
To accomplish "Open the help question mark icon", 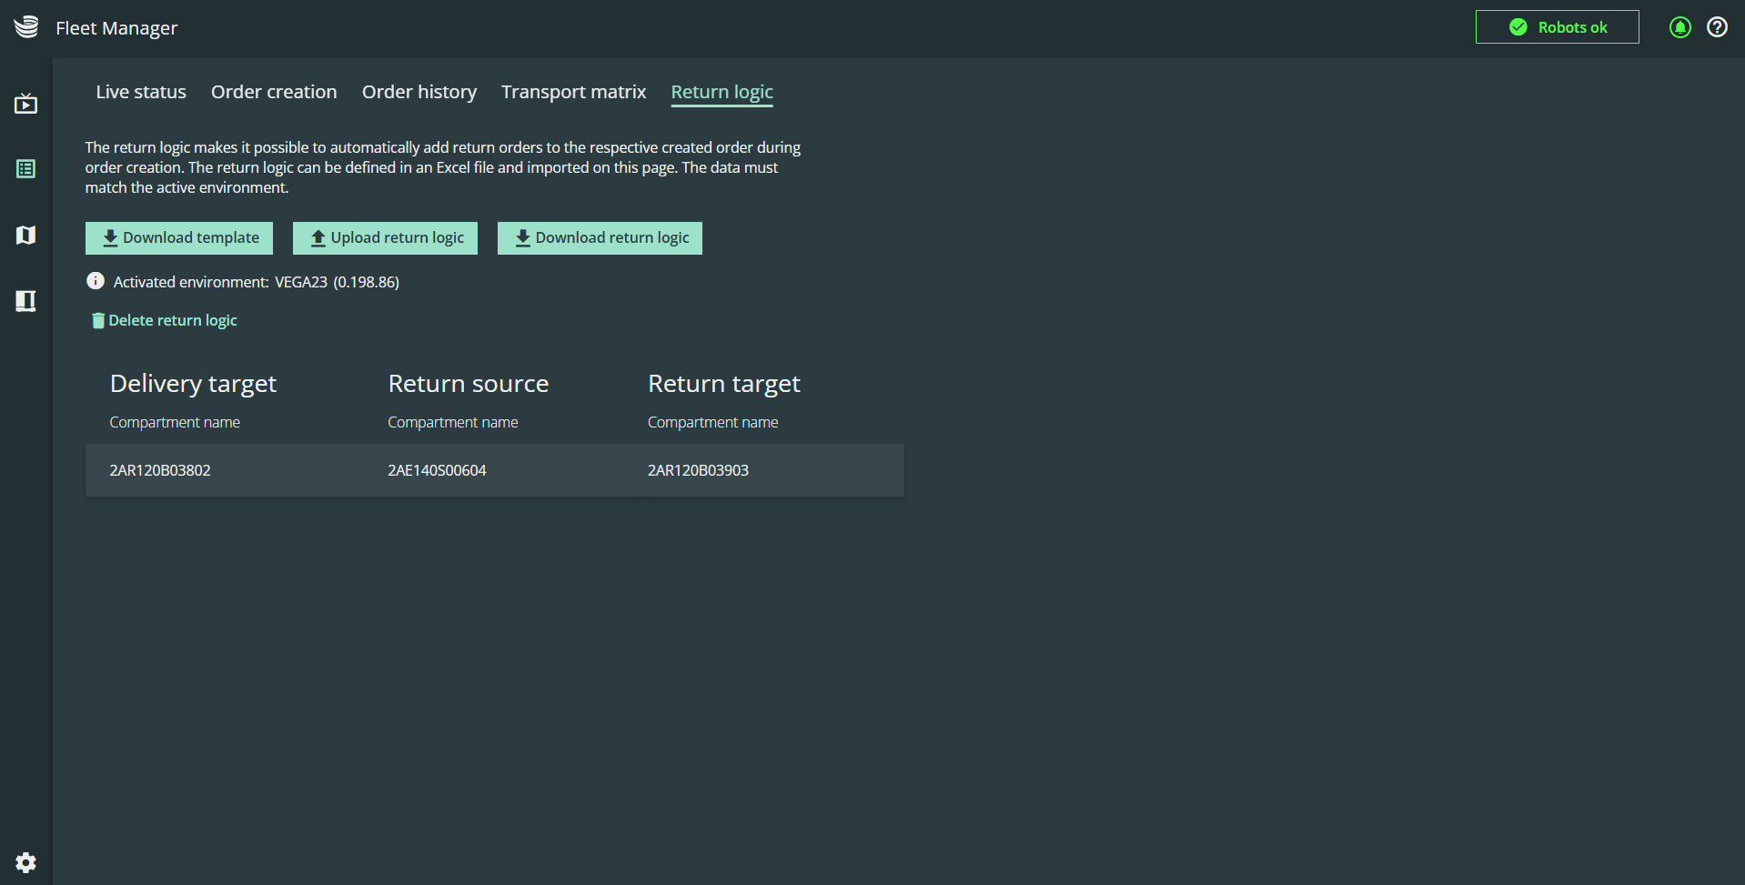I will click(x=1717, y=27).
